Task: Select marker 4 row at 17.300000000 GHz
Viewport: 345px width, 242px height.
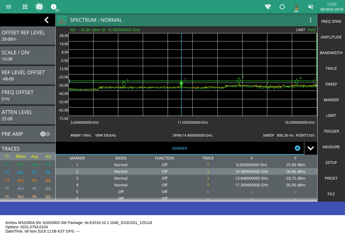Action: [186, 185]
